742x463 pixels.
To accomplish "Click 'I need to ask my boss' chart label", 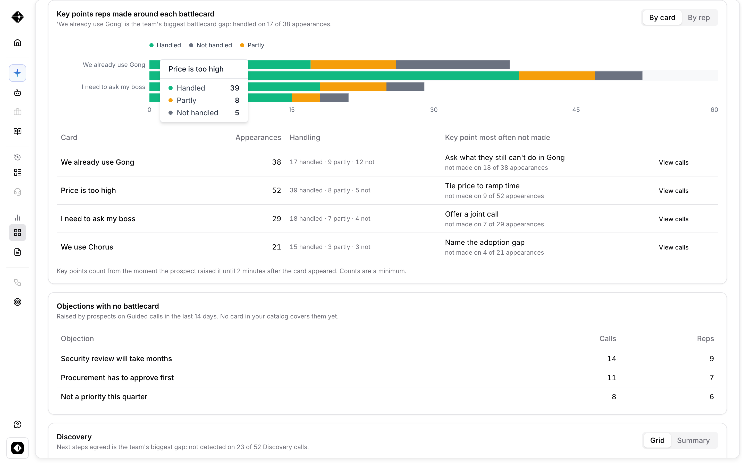I will coord(113,87).
